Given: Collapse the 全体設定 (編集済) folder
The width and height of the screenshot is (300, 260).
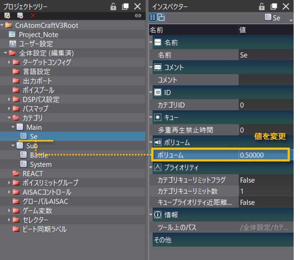Looking at the screenshot, I should point(6,53).
